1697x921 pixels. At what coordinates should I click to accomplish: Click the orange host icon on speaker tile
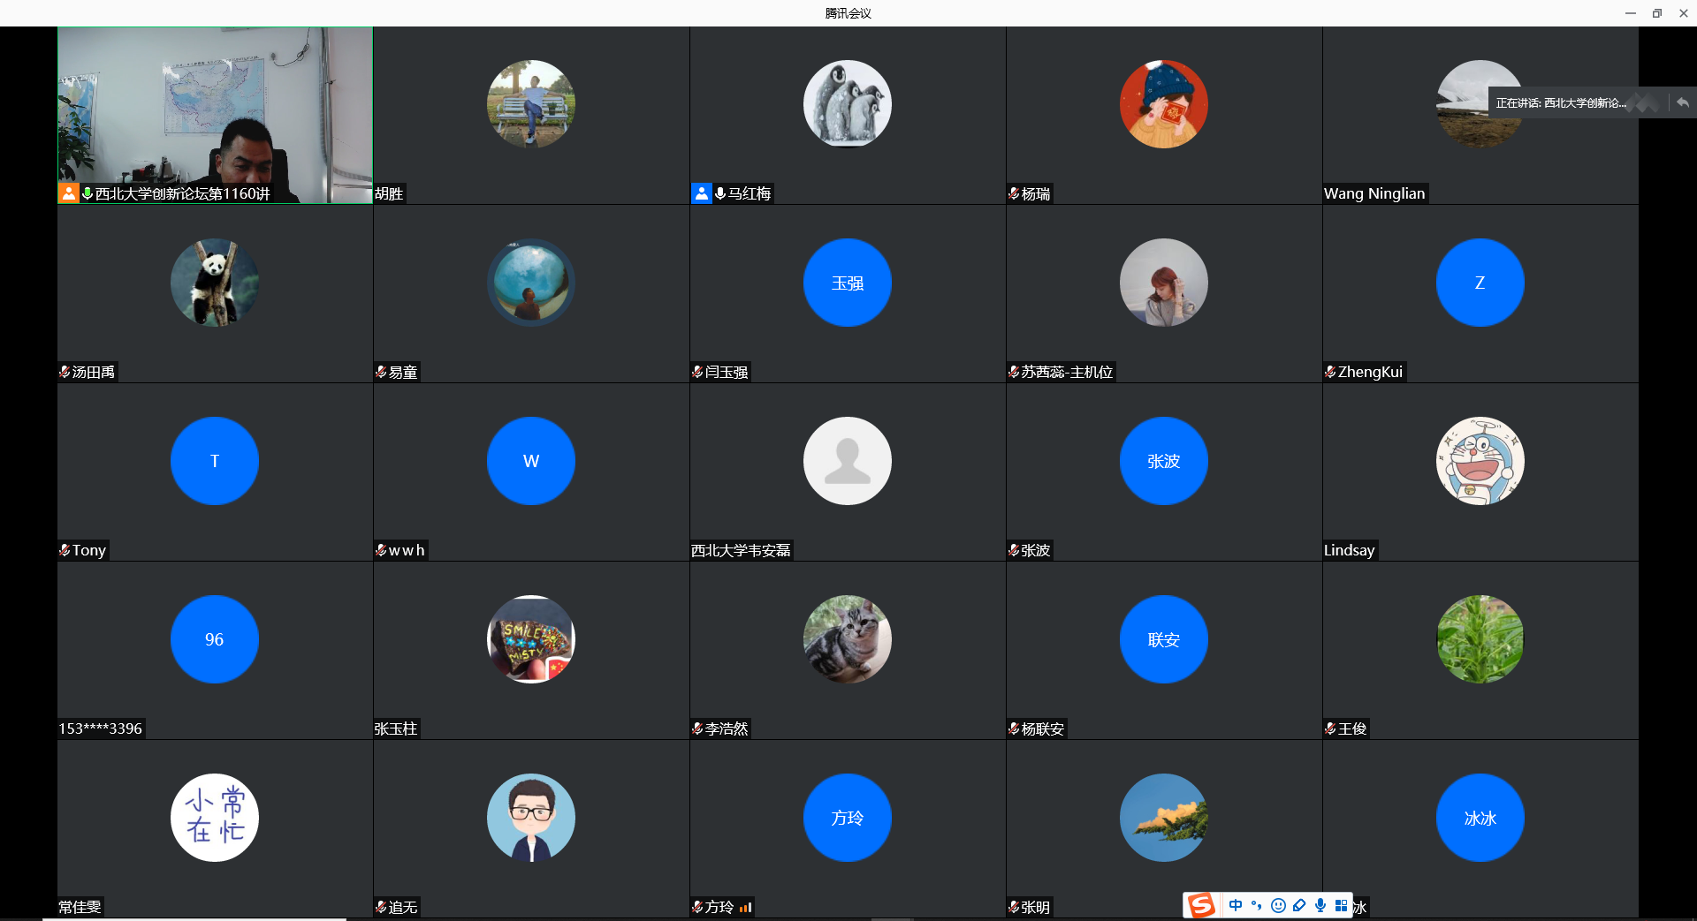[68, 193]
